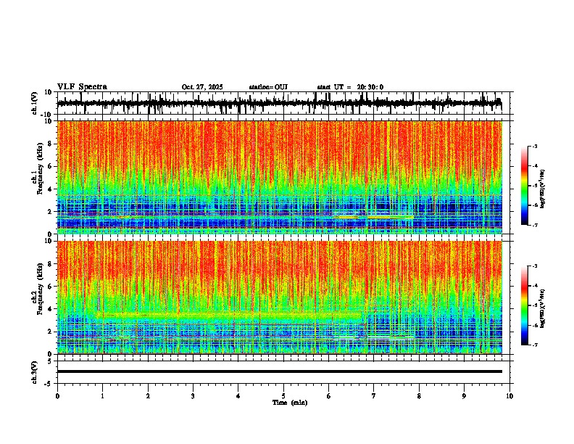Click the ch.2 spectrogram color bar
Viewport: 574px width, 444px height.
(525, 305)
